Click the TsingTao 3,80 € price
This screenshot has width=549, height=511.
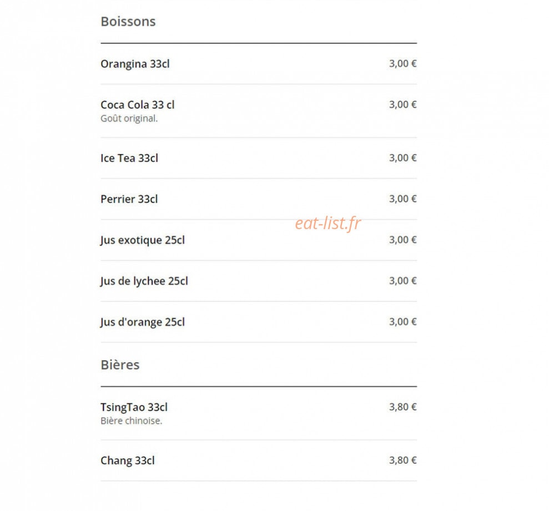coord(402,407)
